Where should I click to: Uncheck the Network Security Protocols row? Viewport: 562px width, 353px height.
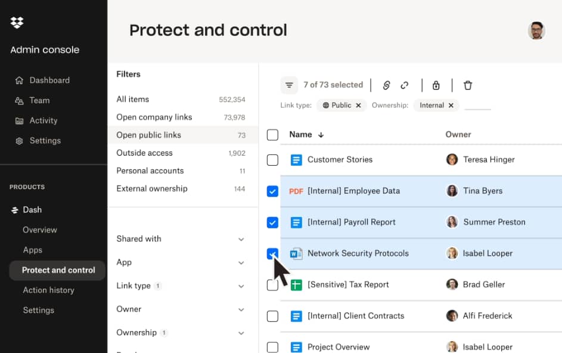click(x=272, y=253)
